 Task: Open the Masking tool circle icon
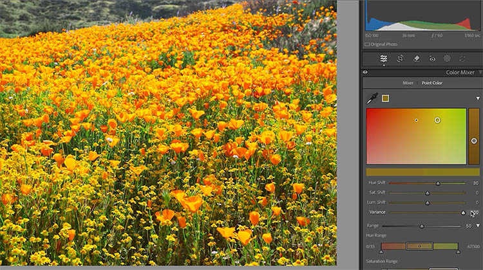tap(448, 59)
